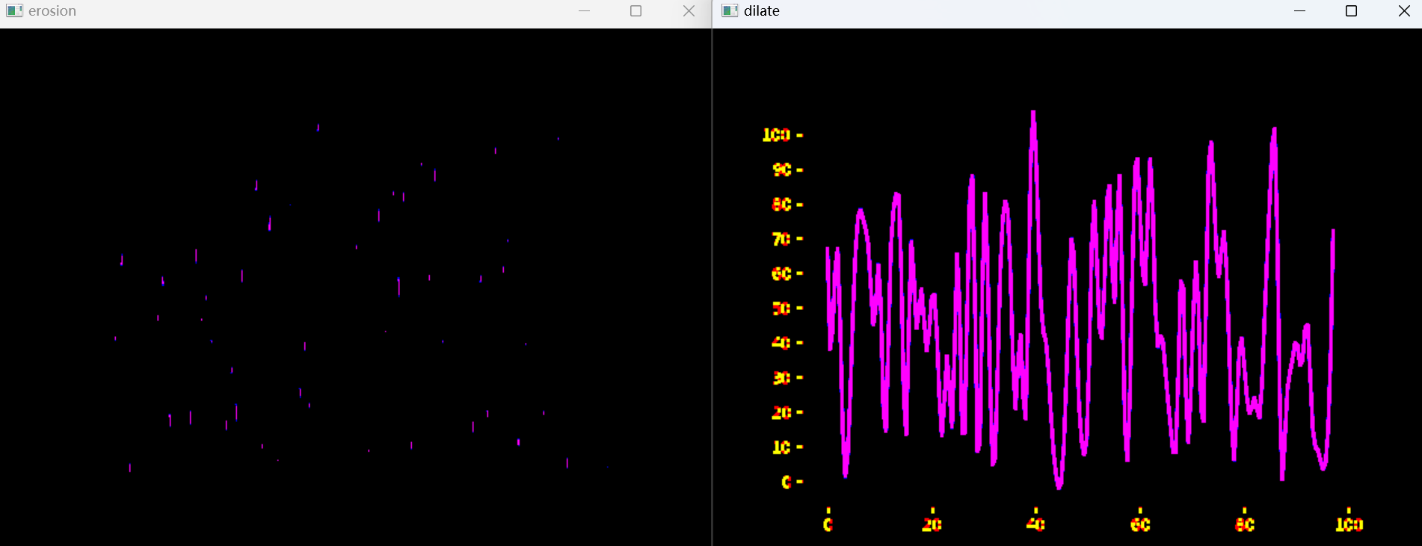Minimize the erosion window
Screen dimensions: 1422x546
point(585,10)
